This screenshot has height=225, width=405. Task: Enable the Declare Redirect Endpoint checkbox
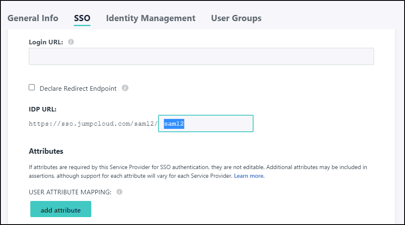coord(32,87)
